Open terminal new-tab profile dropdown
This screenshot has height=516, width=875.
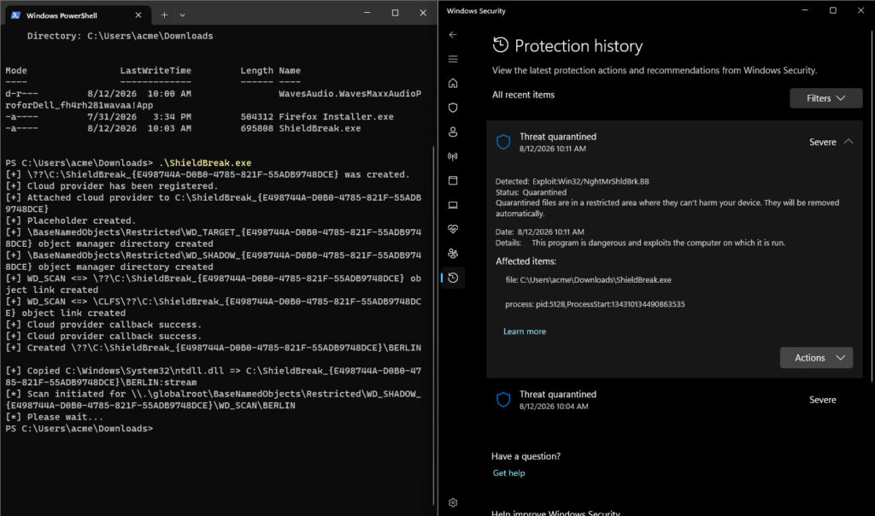182,15
